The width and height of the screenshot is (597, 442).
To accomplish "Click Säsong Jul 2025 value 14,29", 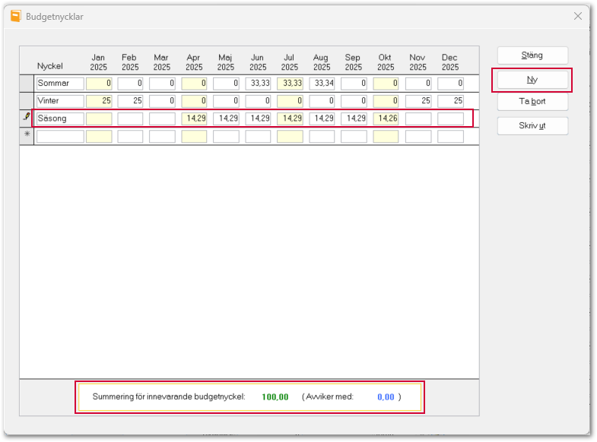I will click(x=290, y=118).
